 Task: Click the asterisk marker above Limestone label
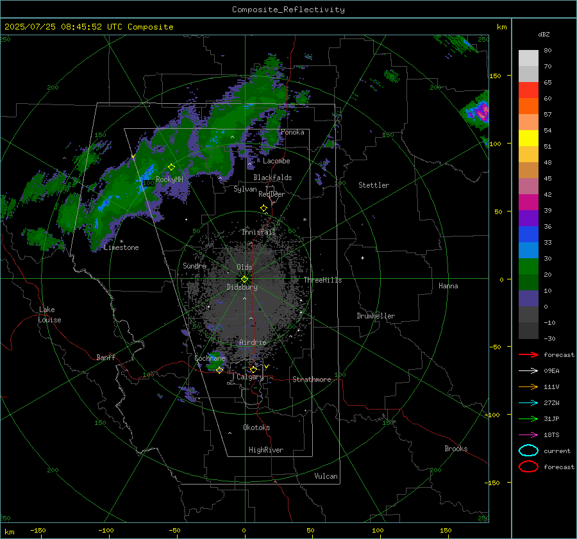(x=121, y=242)
